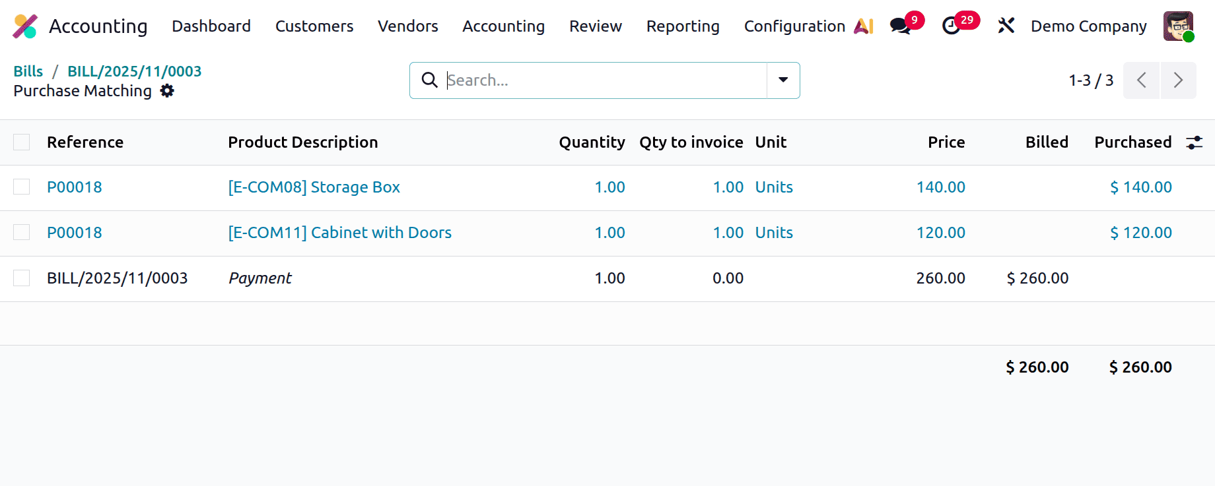This screenshot has height=486, width=1215.
Task: Select the Cabinet with Doors row checkbox
Action: click(22, 233)
